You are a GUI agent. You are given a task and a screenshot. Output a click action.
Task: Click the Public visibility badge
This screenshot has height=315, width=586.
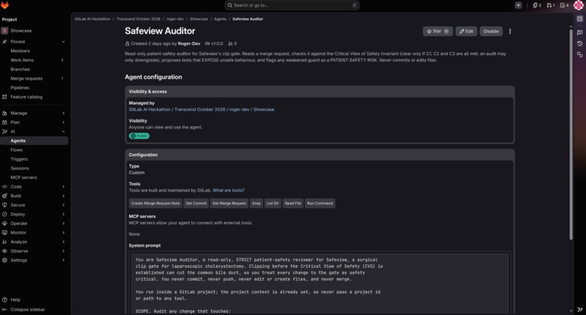(x=139, y=136)
